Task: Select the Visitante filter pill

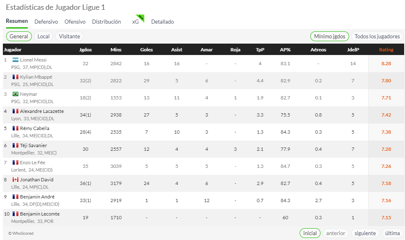Action: click(69, 36)
